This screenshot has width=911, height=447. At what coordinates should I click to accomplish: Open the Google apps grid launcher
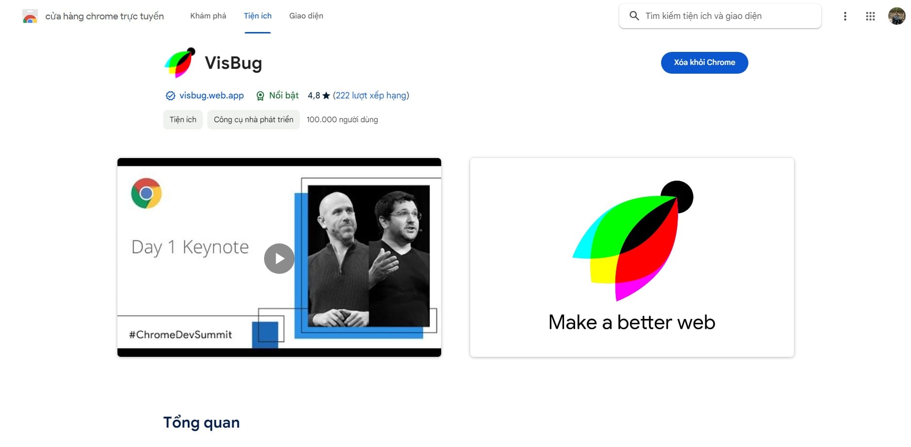click(x=870, y=16)
